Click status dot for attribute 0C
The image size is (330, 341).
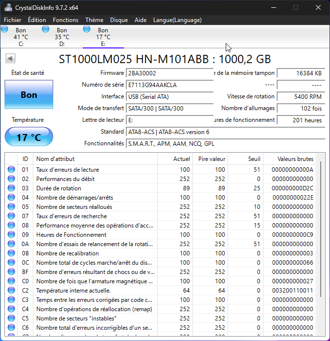(11, 263)
